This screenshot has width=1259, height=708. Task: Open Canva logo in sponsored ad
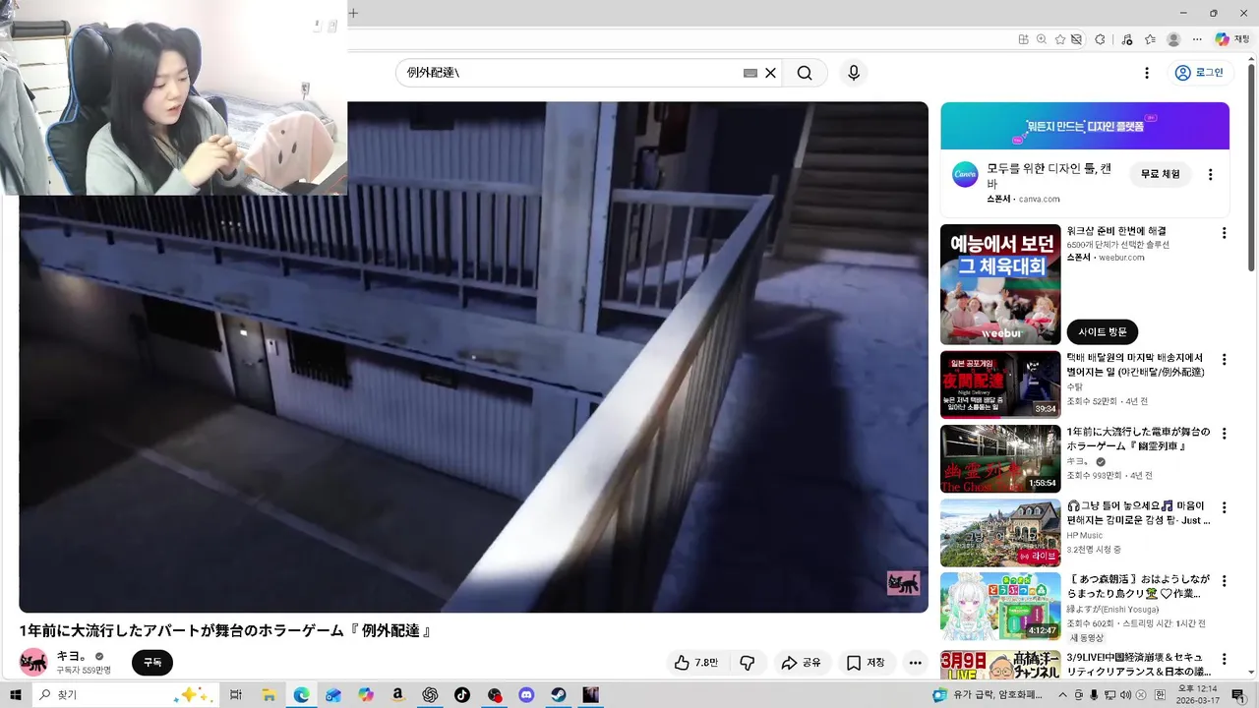pyautogui.click(x=965, y=174)
